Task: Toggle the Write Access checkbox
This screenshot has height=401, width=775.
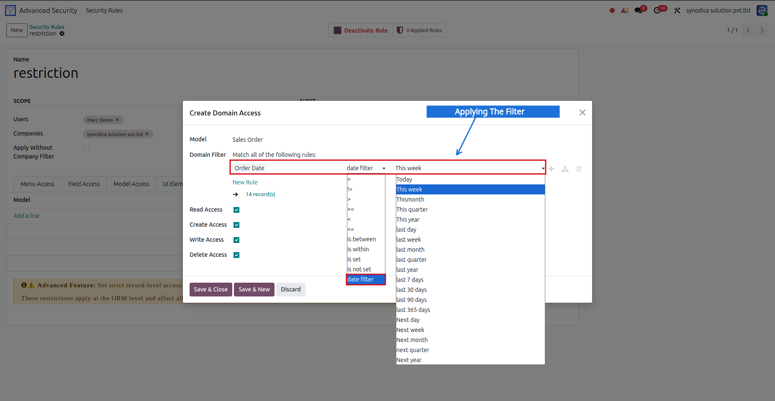Action: (236, 240)
